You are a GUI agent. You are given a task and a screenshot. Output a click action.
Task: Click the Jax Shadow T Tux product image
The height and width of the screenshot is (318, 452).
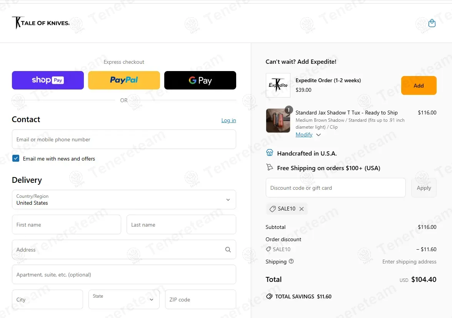tap(278, 121)
